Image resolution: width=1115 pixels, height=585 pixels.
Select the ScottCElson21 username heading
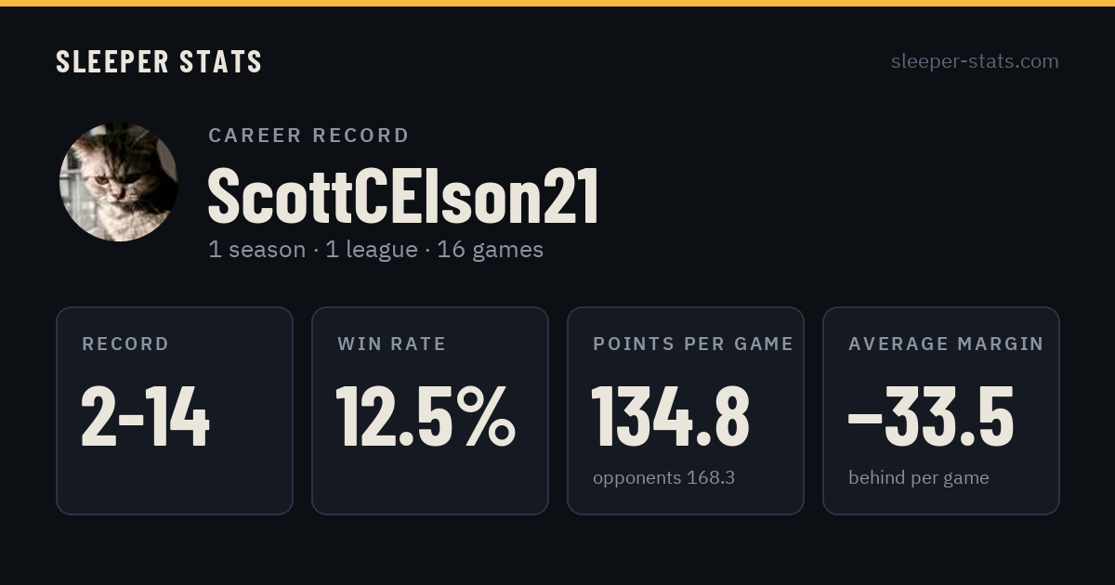403,197
